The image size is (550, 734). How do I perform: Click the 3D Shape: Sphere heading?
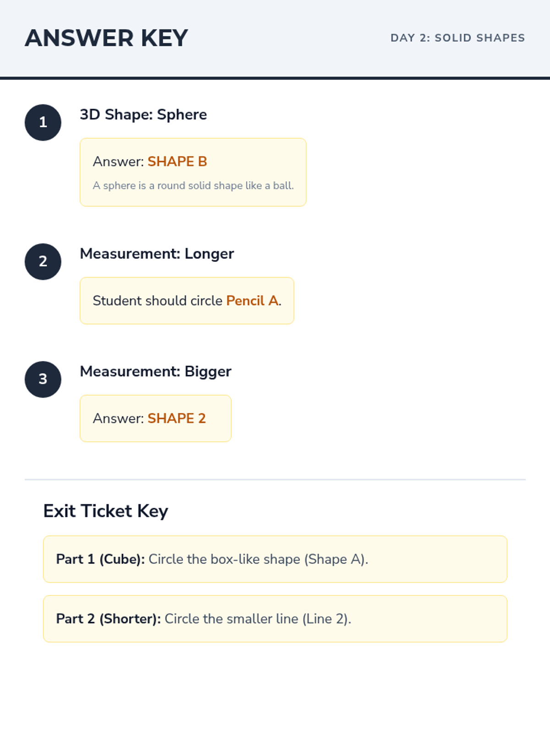tap(143, 115)
